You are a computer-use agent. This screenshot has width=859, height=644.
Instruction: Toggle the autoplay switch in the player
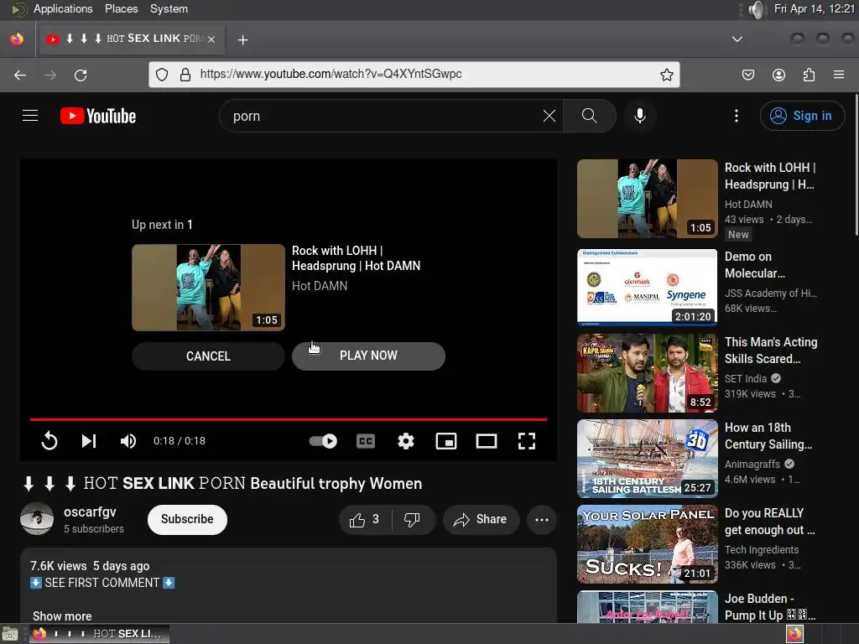pos(323,441)
